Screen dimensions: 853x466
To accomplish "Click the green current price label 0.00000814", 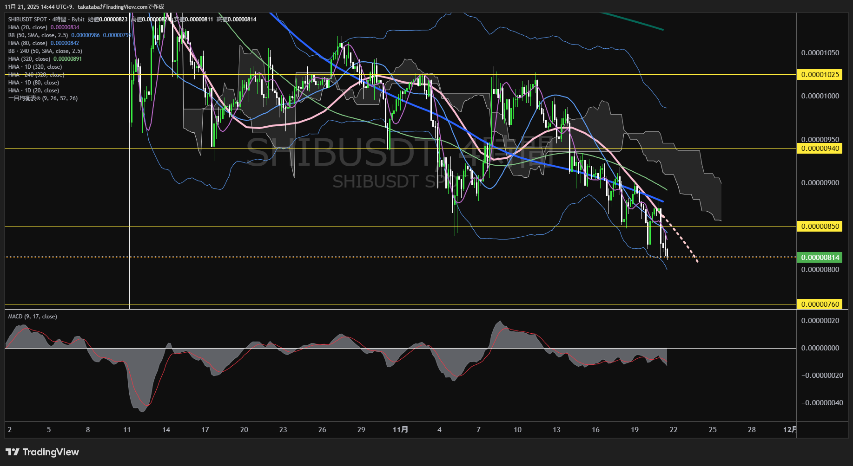I will click(820, 258).
